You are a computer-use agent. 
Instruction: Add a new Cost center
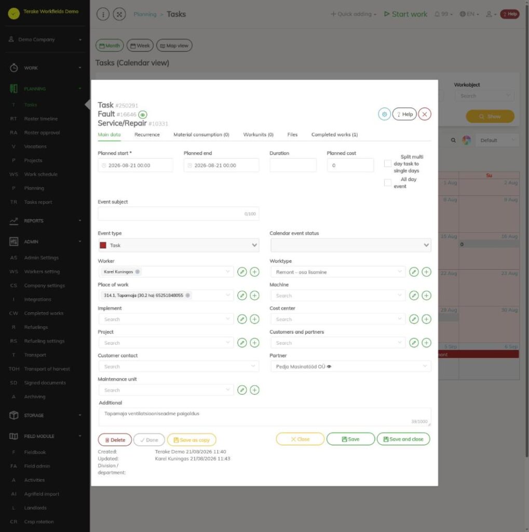[x=426, y=320]
